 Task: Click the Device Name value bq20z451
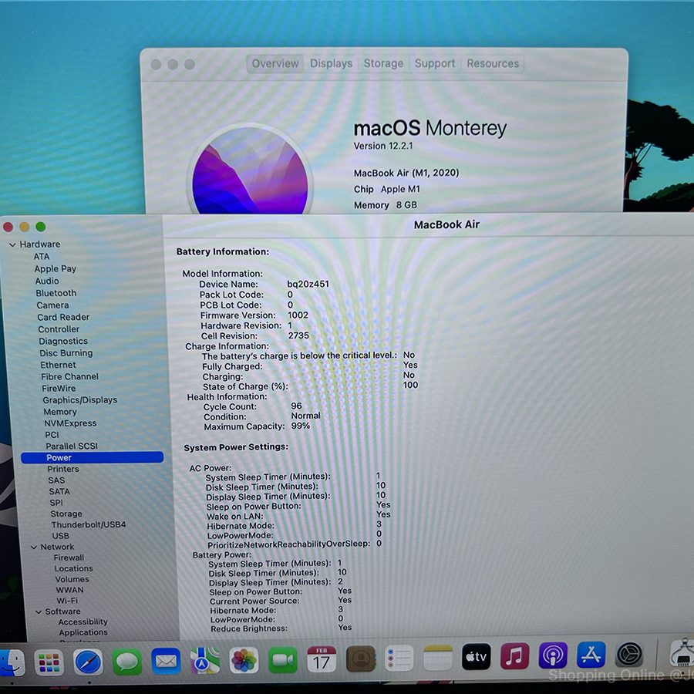click(308, 284)
